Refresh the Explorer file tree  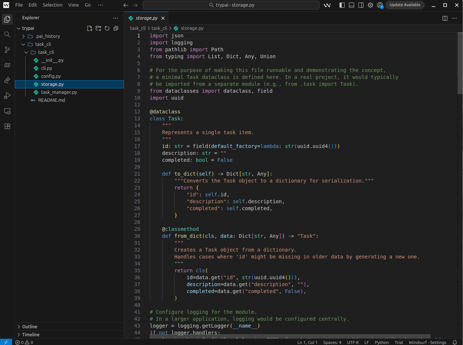point(107,28)
